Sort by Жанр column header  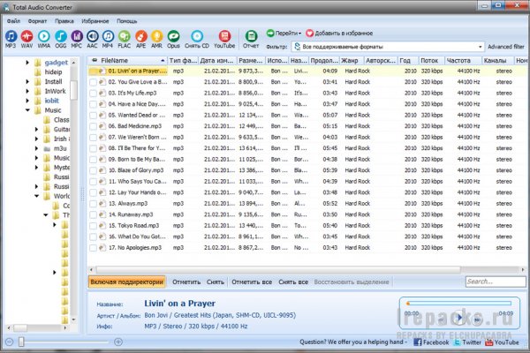point(352,61)
